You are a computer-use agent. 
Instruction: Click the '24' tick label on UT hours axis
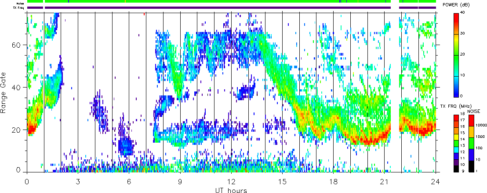pyautogui.click(x=436, y=181)
